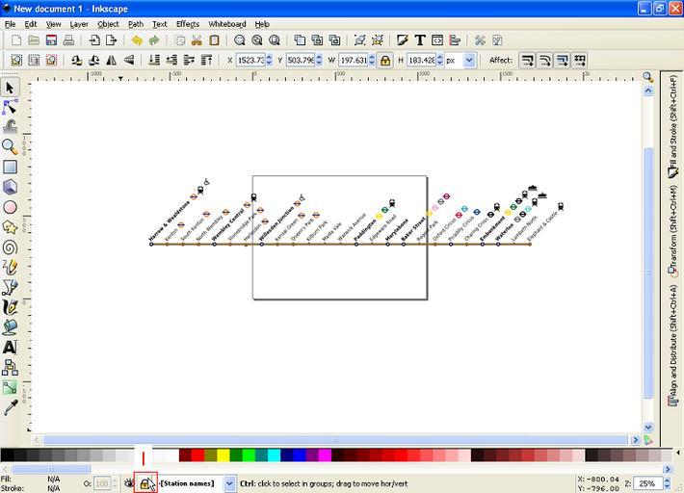Click the New document icon
Image resolution: width=684 pixels, height=493 pixels.
point(16,40)
